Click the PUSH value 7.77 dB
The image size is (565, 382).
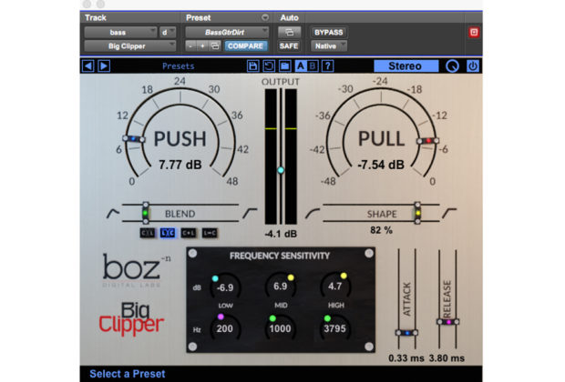point(180,165)
